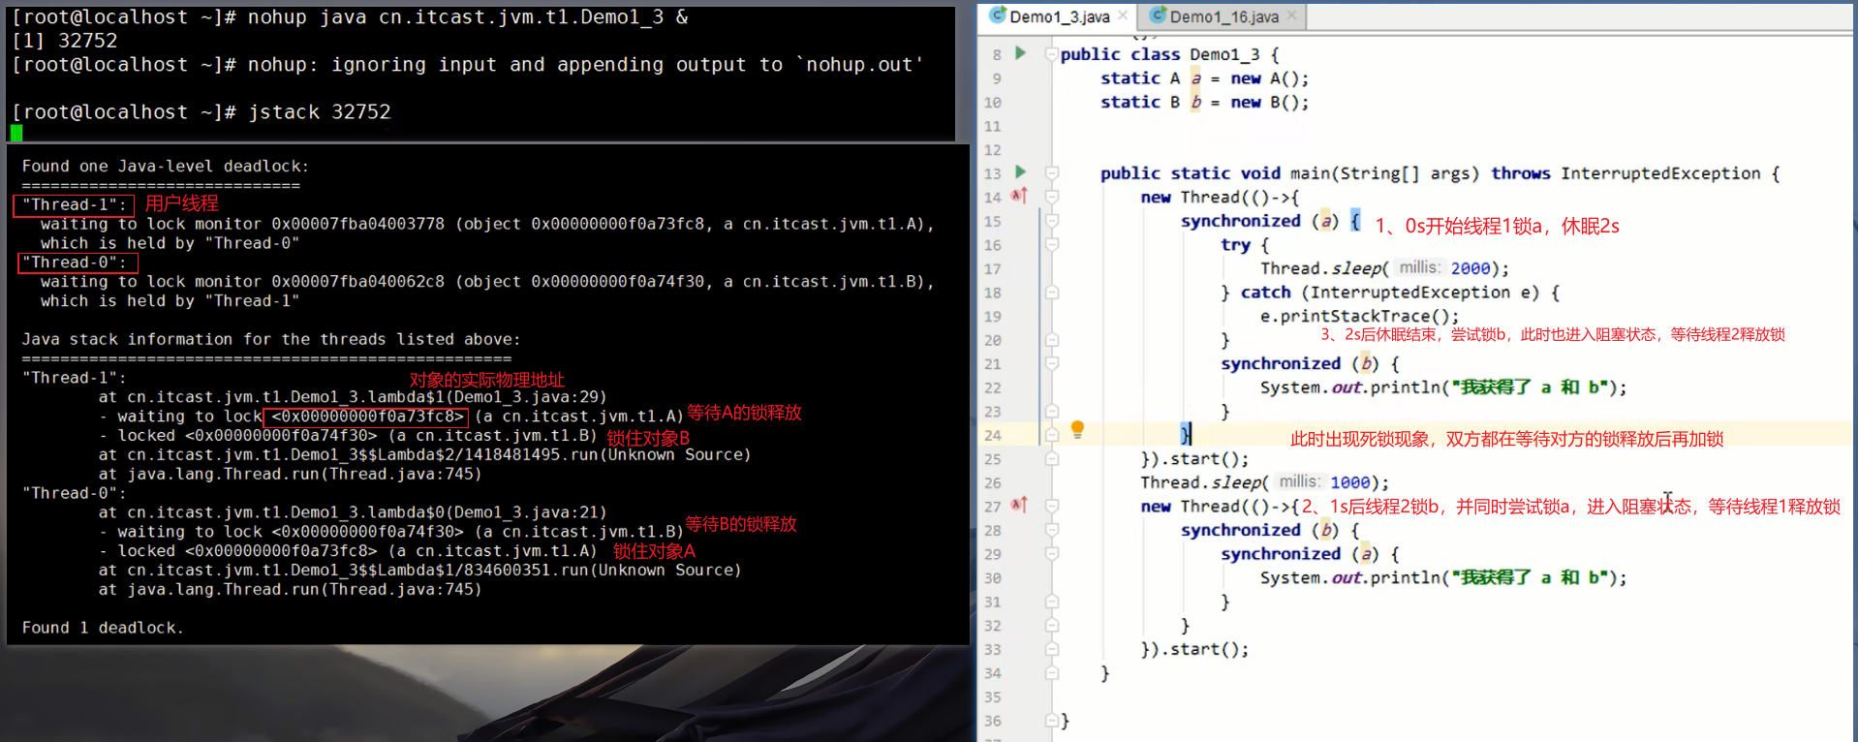Fold the second thread lambda on line 27
This screenshot has height=742, width=1858.
(x=1052, y=507)
